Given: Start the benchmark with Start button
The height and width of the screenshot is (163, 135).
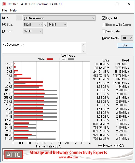Looking at the screenshot, I should point(125,45).
